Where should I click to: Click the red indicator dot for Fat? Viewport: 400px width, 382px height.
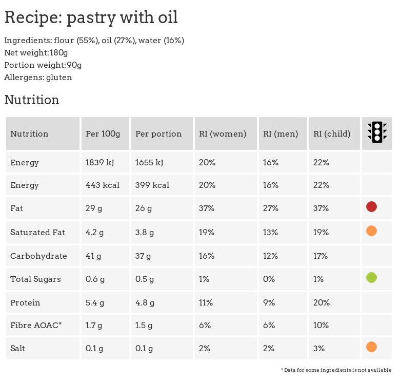[x=371, y=207]
